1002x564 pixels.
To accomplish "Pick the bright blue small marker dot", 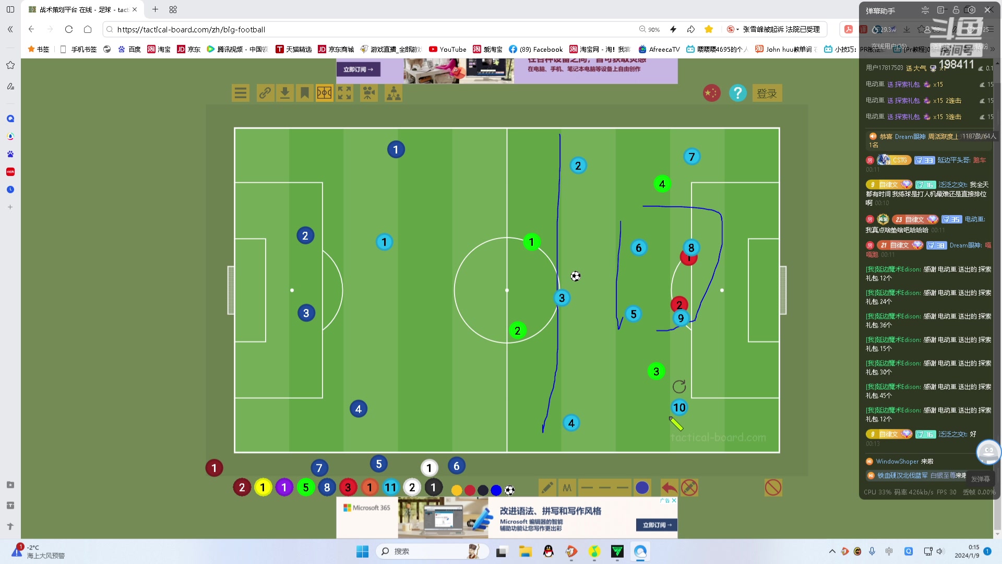I will coord(496,490).
